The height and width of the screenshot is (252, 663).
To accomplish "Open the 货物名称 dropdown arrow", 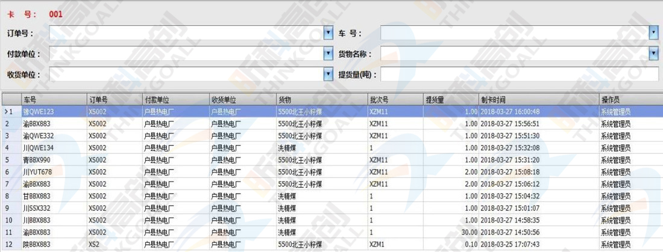I will click(x=654, y=53).
